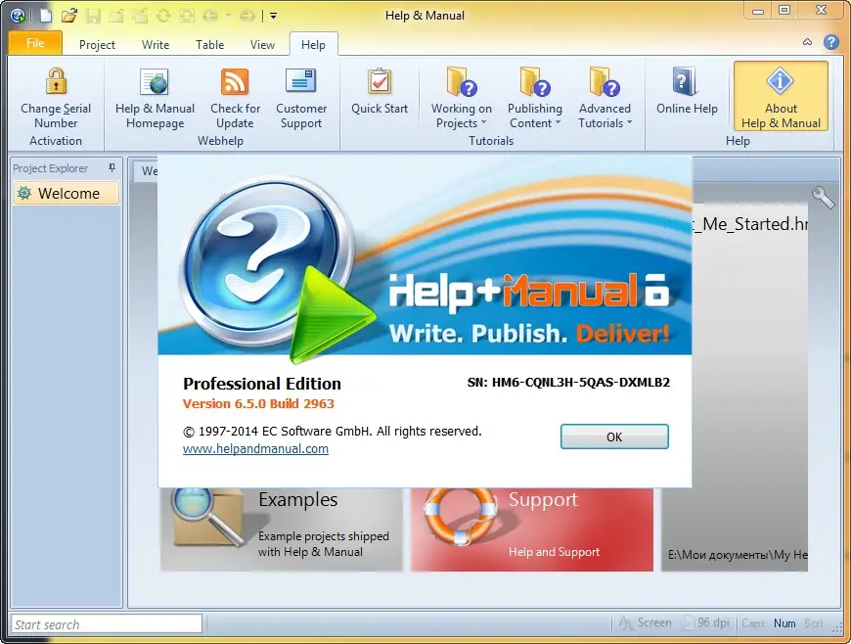The height and width of the screenshot is (644, 851).
Task: Click the Scrl indicator in status bar
Action: click(x=813, y=623)
